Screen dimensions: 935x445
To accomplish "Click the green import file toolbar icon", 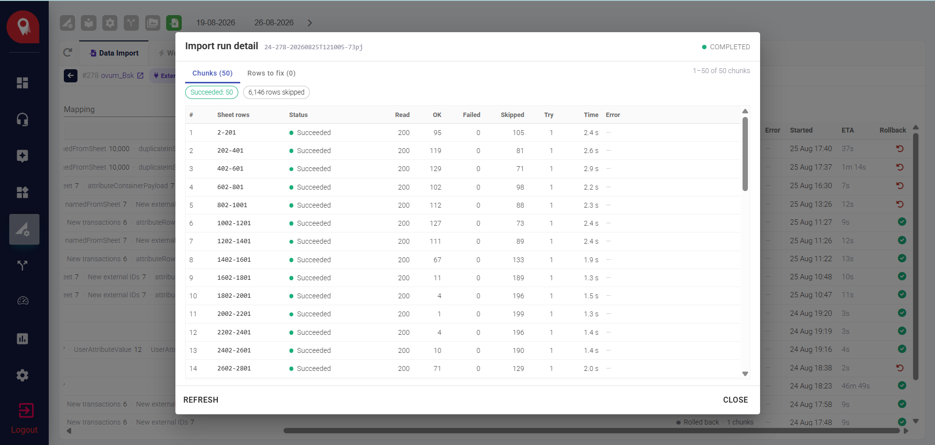I will 174,23.
